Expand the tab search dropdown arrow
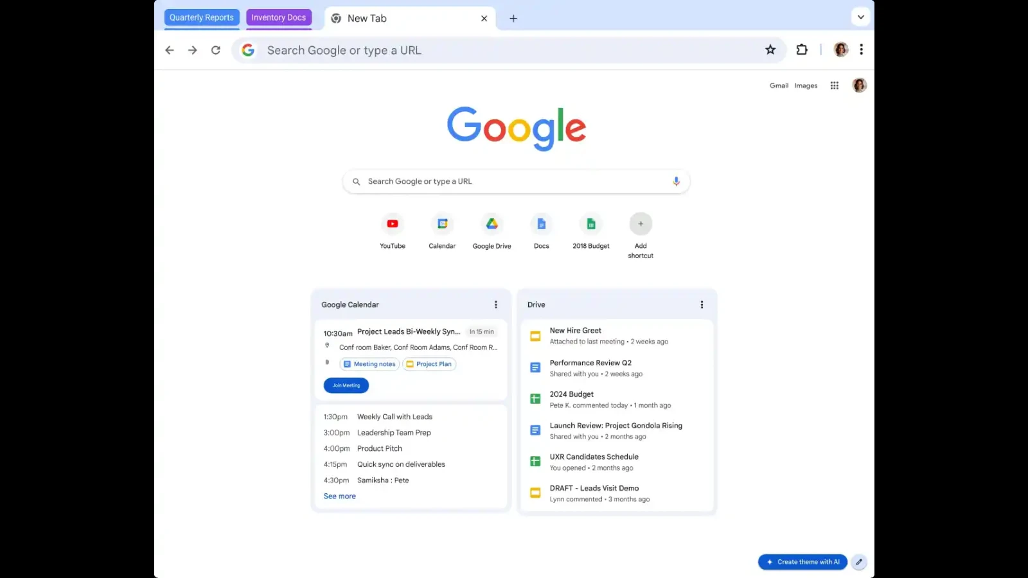Screen dimensions: 1028x578 pyautogui.click(x=861, y=17)
